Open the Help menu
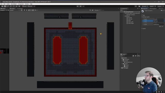 (x=31, y=4)
